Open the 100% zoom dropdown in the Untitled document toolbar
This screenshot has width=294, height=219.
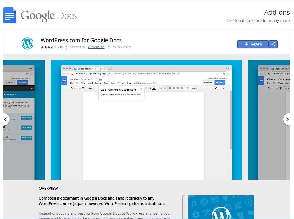[x=92, y=88]
